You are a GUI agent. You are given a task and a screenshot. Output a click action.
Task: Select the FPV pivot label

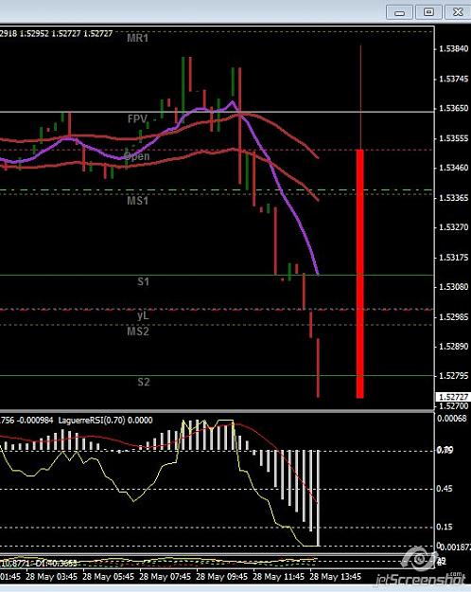pos(137,119)
